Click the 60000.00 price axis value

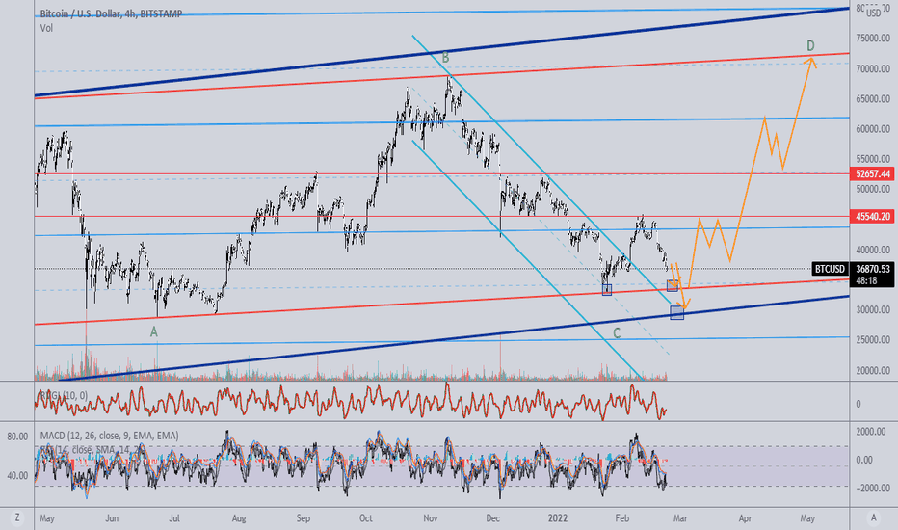(873, 129)
